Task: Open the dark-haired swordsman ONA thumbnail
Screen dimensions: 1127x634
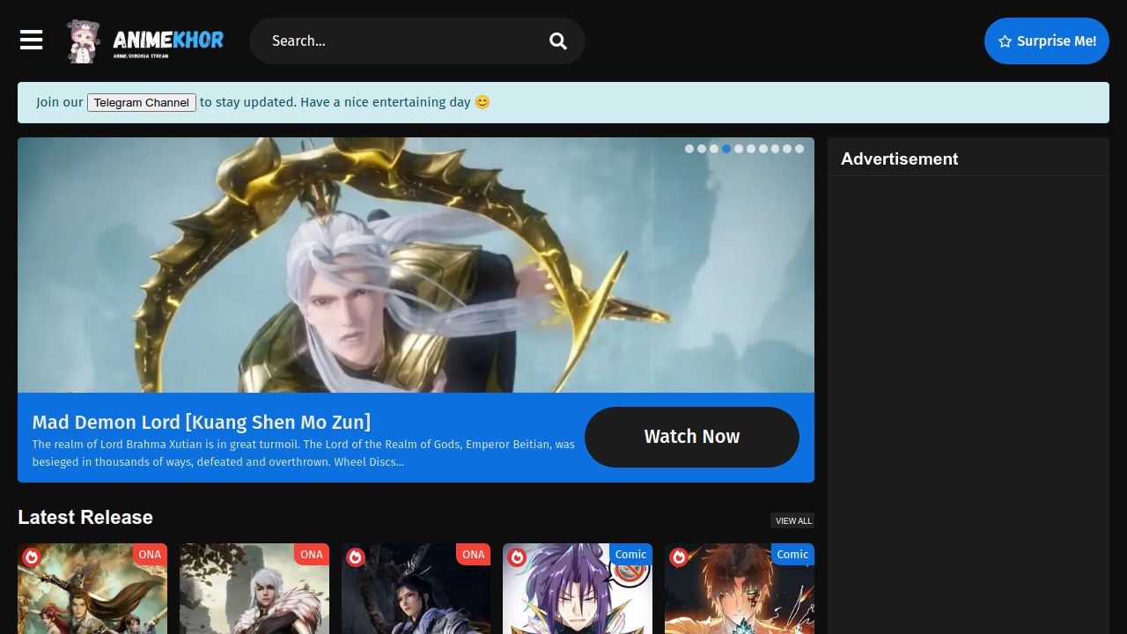Action: (x=416, y=588)
